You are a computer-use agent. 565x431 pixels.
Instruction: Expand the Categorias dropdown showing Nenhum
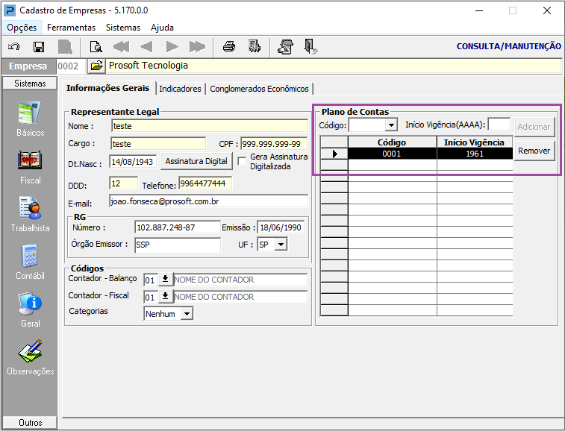coord(187,314)
